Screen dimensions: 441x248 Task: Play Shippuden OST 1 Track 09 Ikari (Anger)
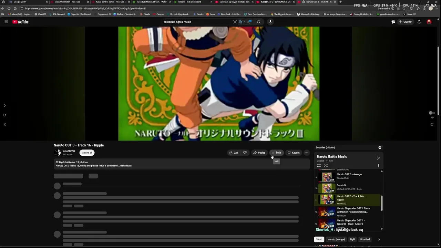point(348,223)
